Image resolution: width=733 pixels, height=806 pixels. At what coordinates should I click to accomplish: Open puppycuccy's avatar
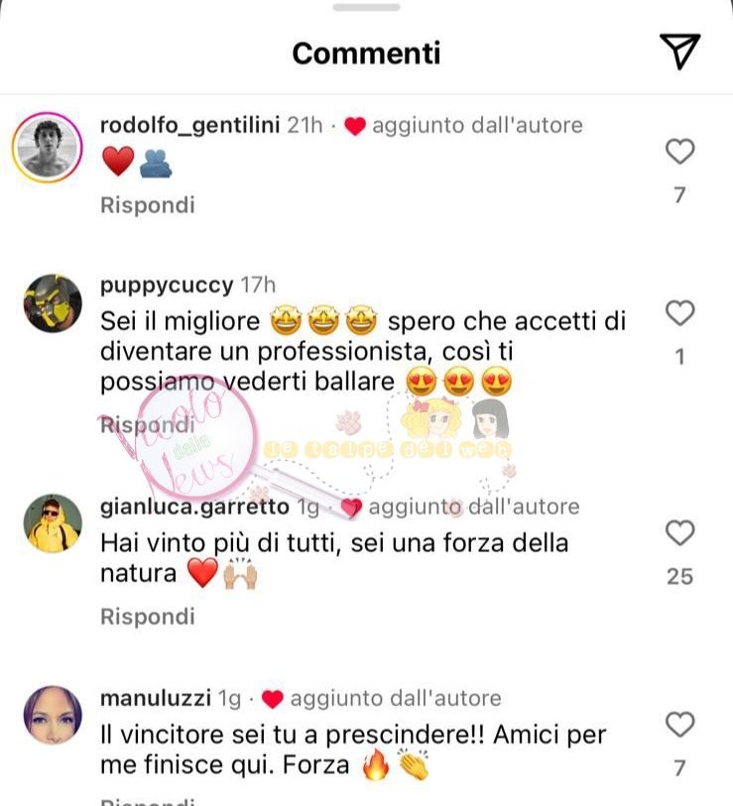(53, 303)
